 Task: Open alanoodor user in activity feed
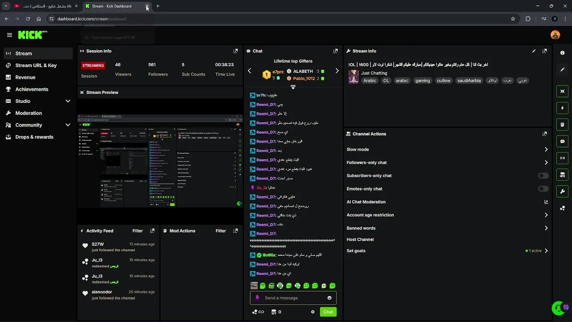click(102, 292)
